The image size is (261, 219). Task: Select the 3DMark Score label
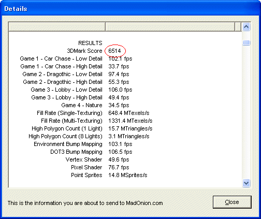(84, 51)
